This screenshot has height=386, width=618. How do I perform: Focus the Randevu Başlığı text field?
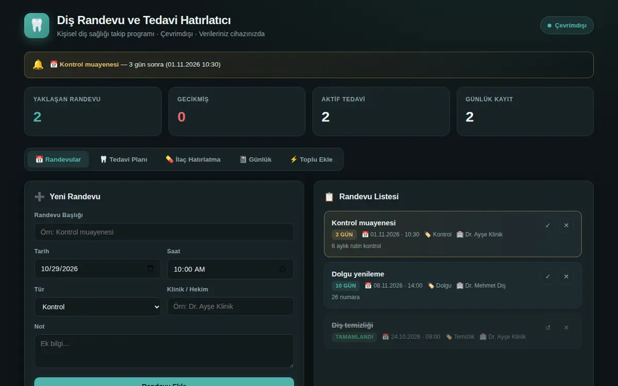tap(164, 232)
